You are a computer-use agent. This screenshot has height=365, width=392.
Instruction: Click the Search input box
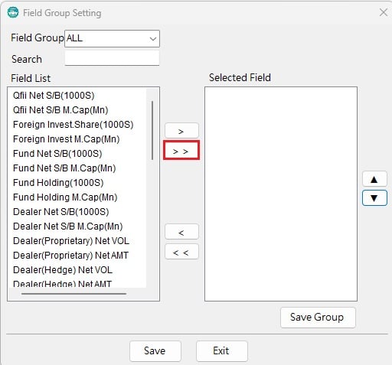coord(112,59)
